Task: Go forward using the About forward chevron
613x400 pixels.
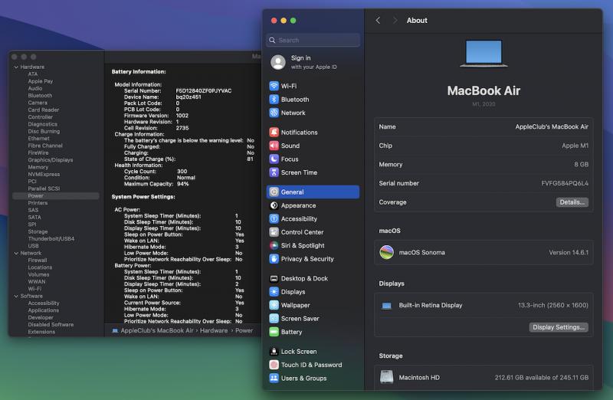Action: point(395,21)
